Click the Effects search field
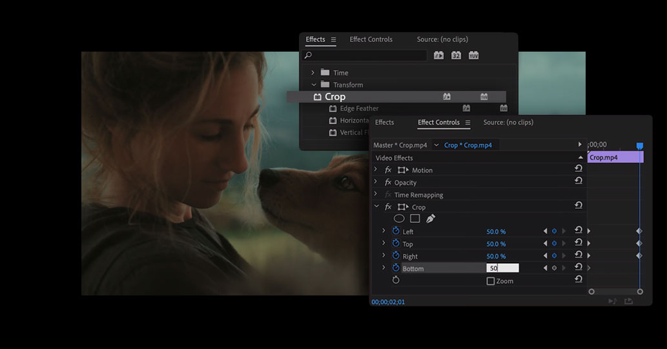The image size is (667, 349). (365, 55)
